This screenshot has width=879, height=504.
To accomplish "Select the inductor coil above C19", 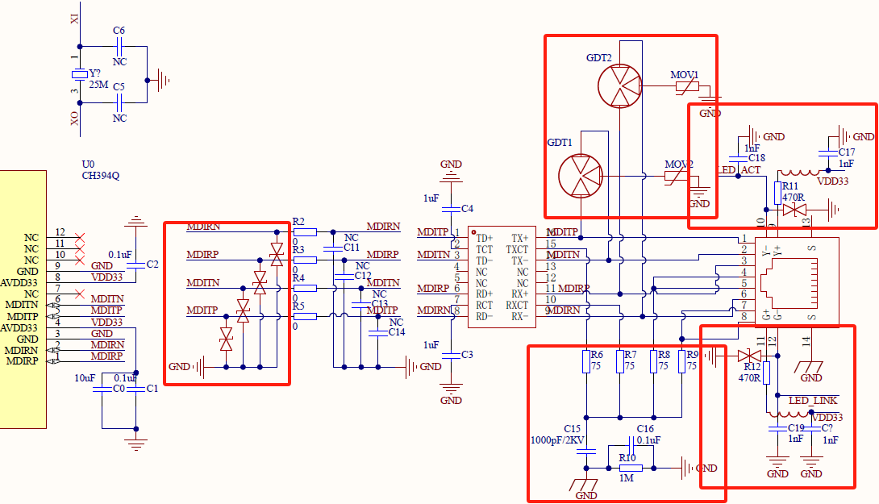I will [789, 414].
